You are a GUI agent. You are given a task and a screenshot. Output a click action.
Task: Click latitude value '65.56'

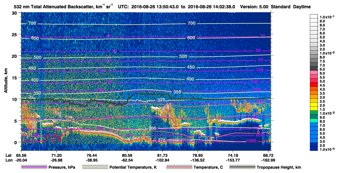coord(21,155)
